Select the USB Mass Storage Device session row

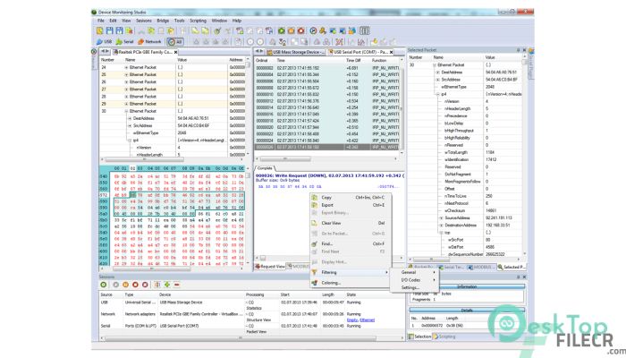pyautogui.click(x=251, y=305)
